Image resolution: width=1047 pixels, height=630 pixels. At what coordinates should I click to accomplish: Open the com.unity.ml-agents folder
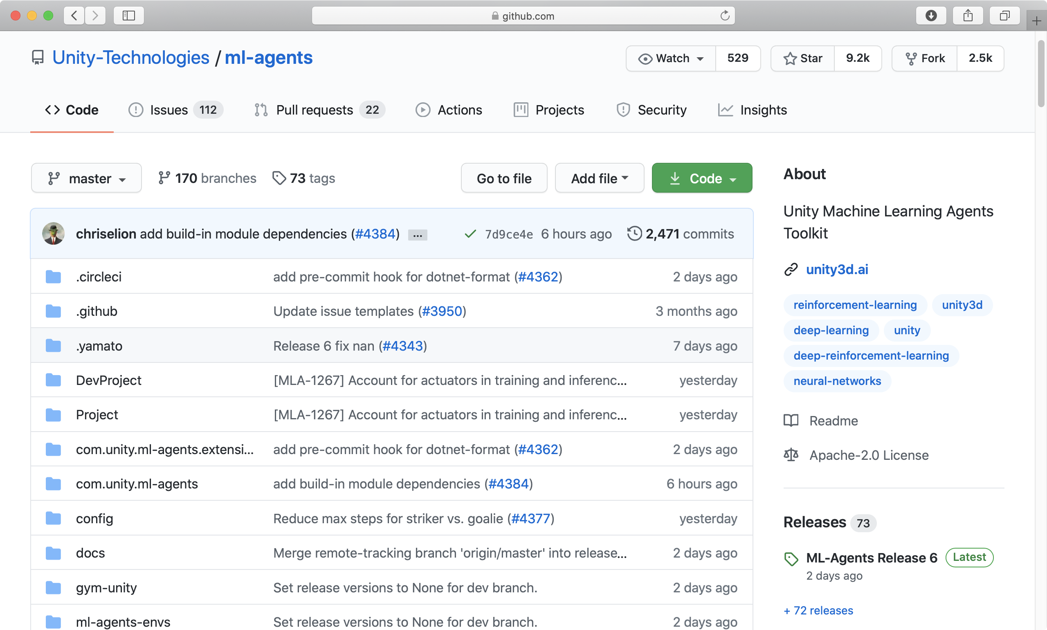(x=137, y=484)
